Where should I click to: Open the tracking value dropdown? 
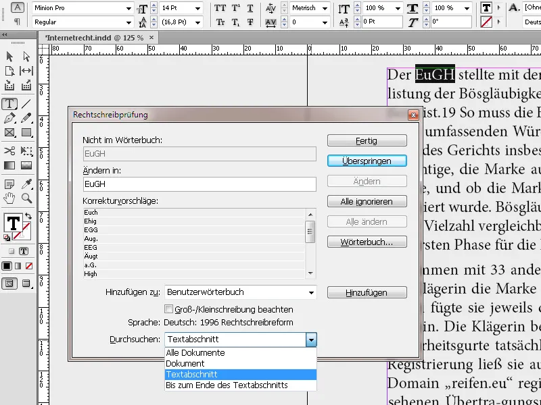pos(325,22)
